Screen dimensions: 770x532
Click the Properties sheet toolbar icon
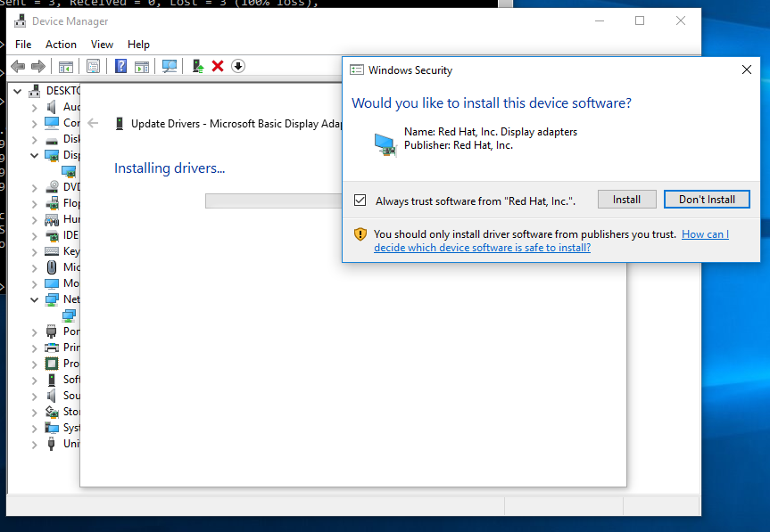93,66
